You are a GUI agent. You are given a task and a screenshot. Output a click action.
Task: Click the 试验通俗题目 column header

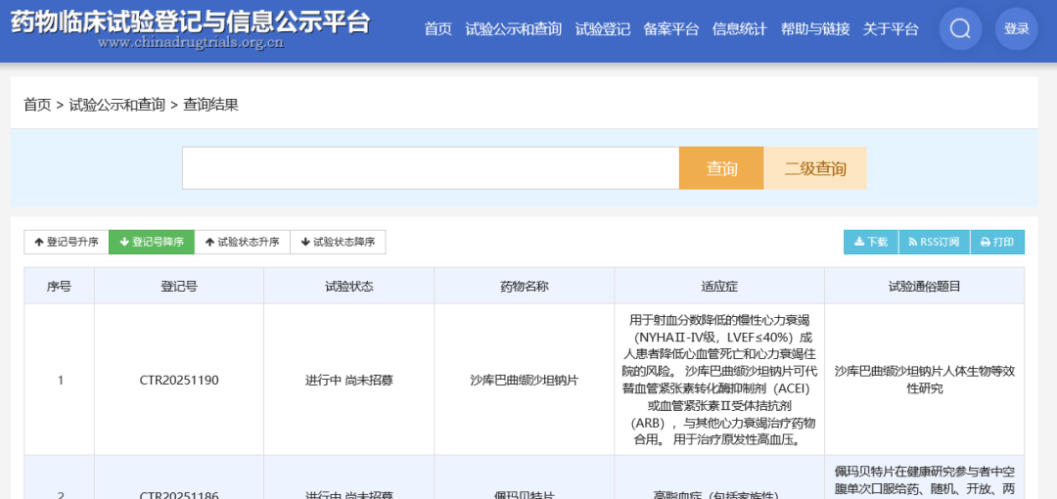click(x=924, y=286)
